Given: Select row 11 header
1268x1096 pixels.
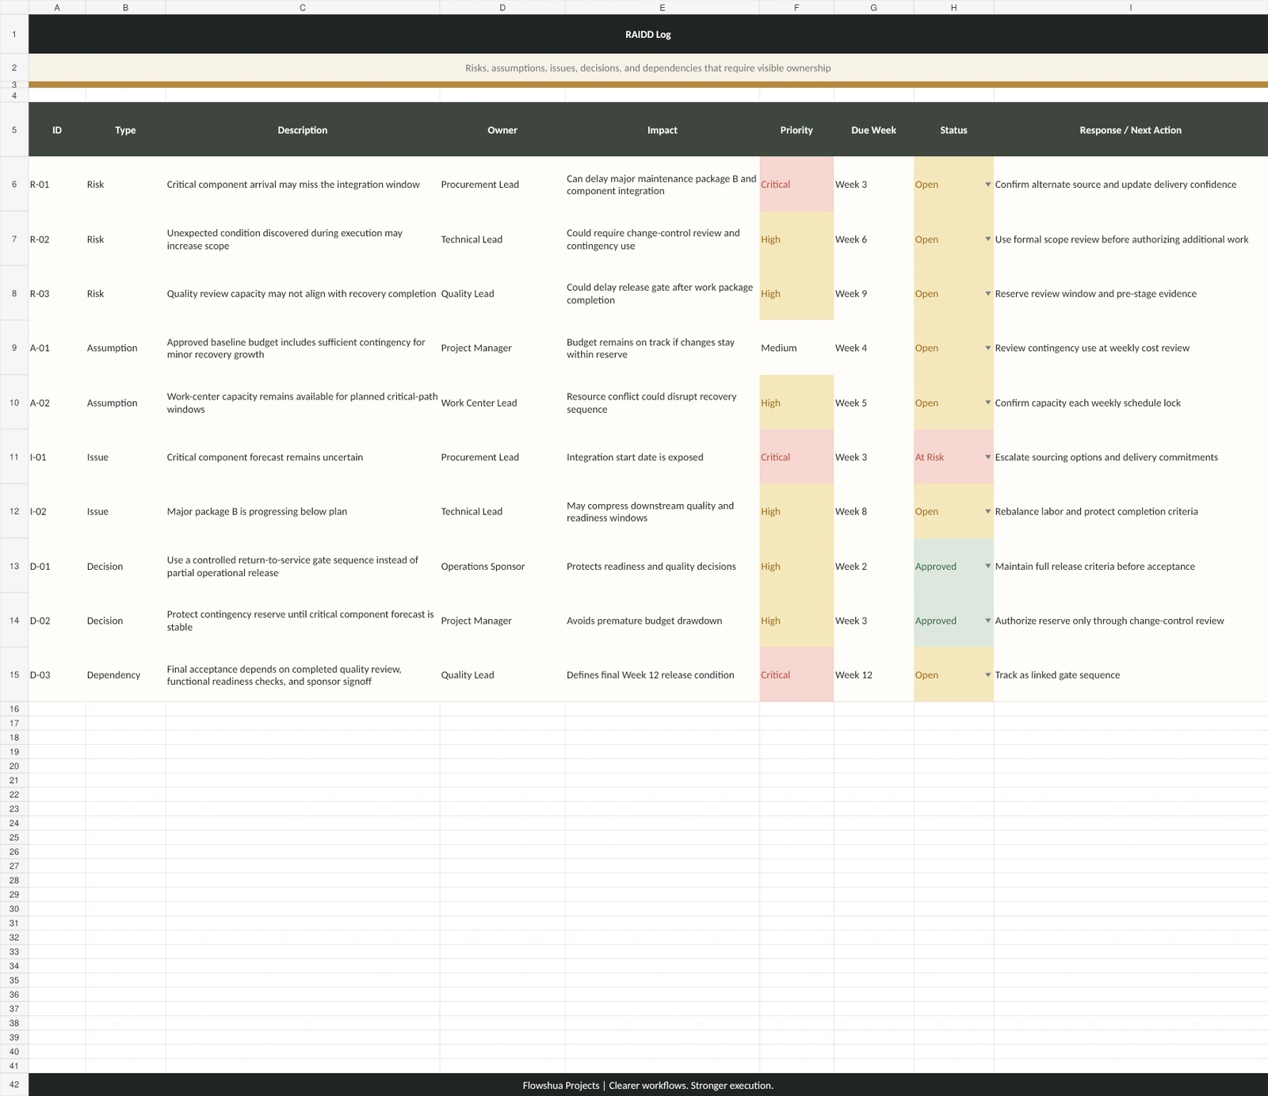Looking at the screenshot, I should [14, 457].
